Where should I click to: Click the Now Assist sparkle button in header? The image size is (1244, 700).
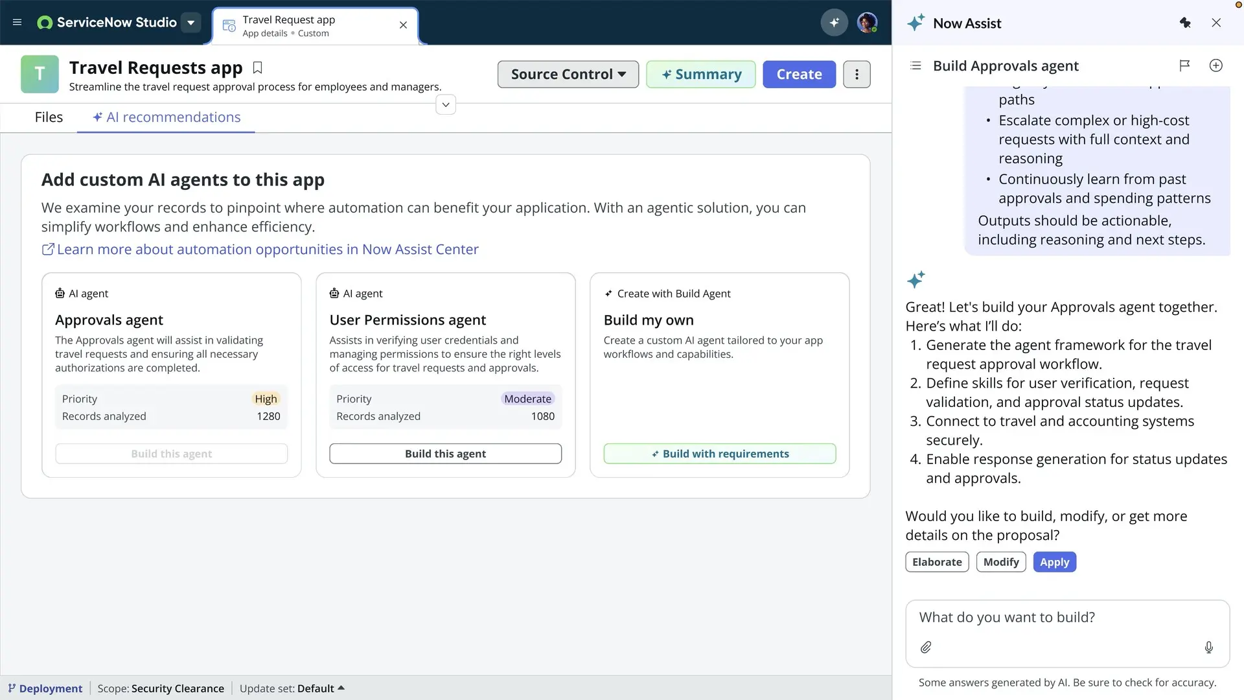click(x=834, y=23)
